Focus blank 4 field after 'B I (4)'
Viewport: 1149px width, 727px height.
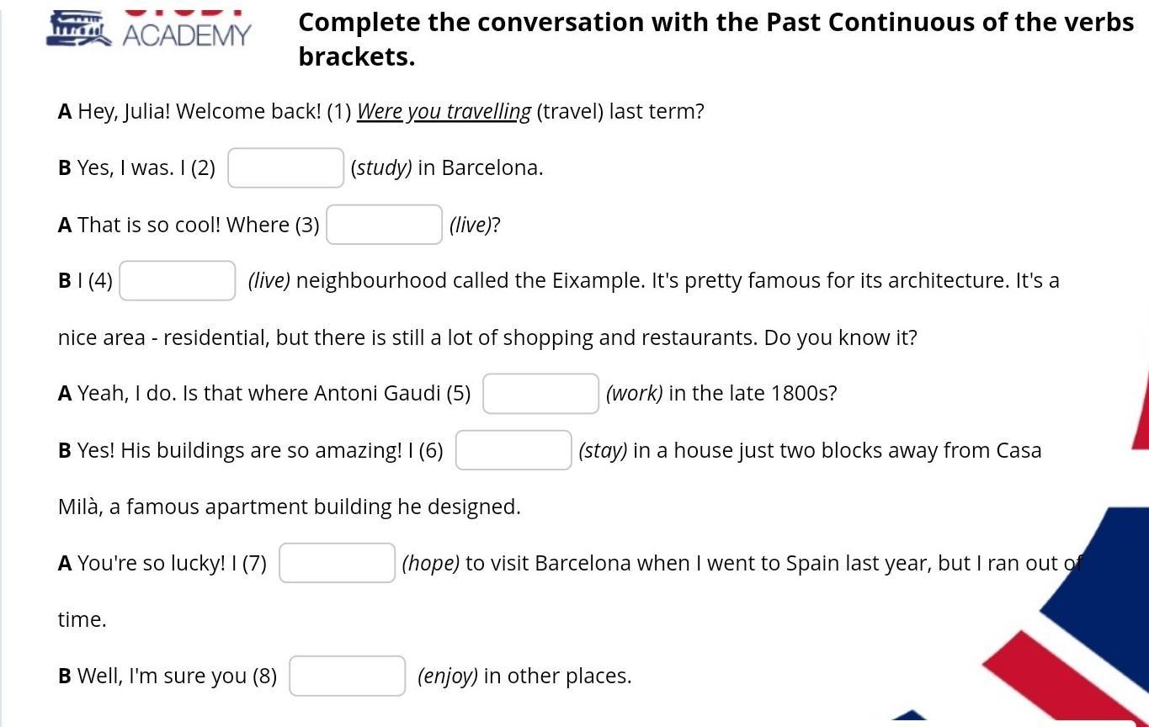pyautogui.click(x=178, y=281)
